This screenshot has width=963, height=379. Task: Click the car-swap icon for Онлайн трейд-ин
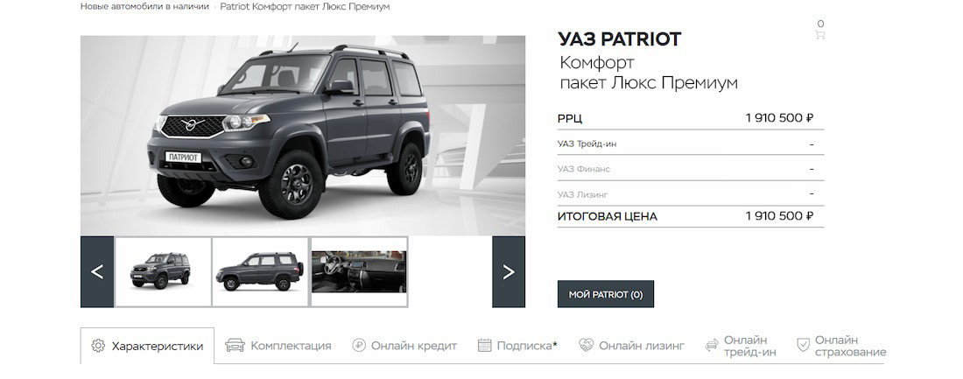pos(712,345)
